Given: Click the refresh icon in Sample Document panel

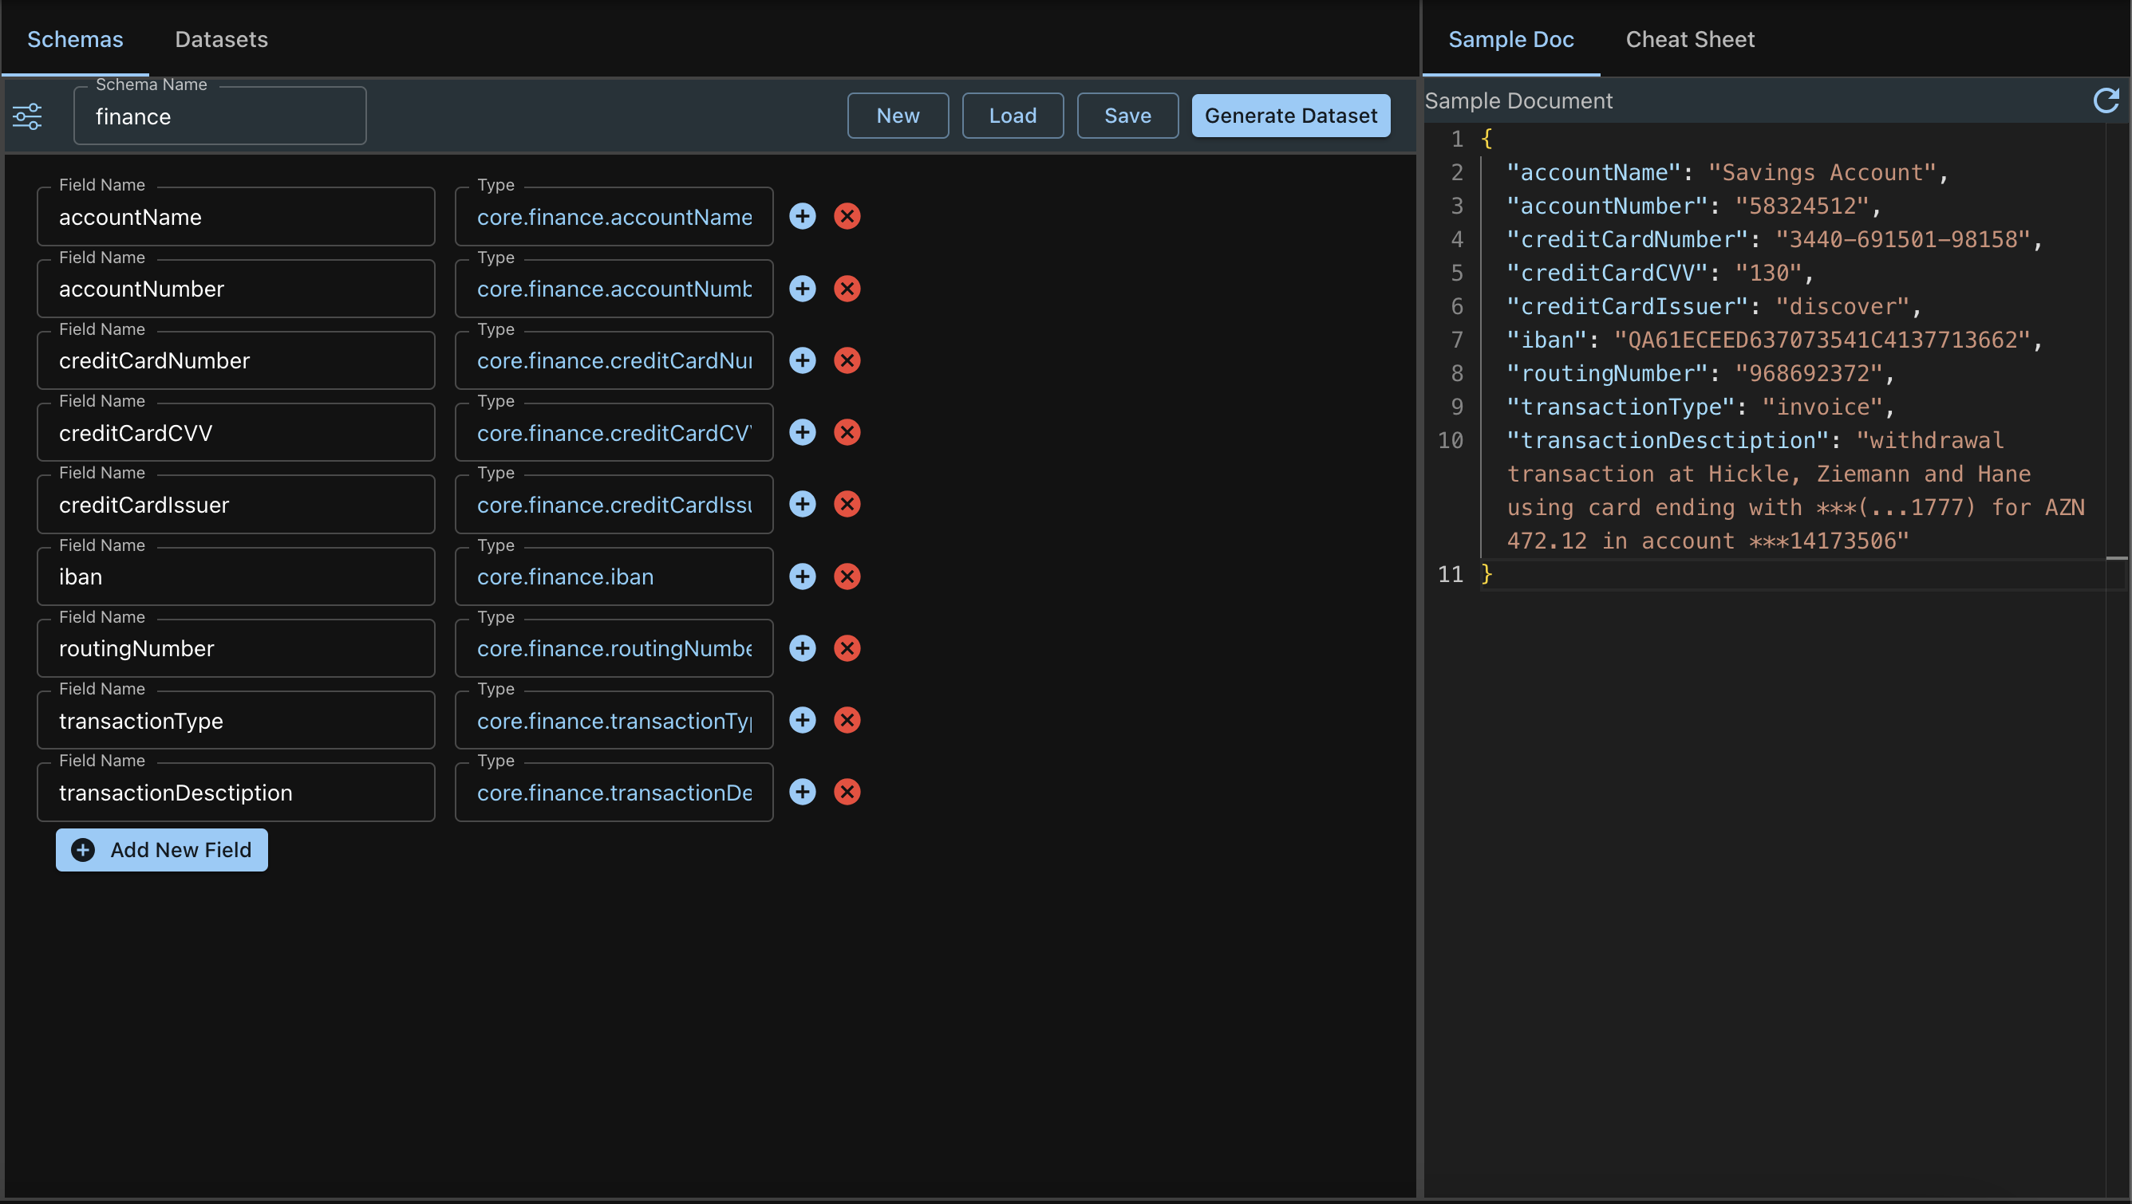Looking at the screenshot, I should point(2107,100).
